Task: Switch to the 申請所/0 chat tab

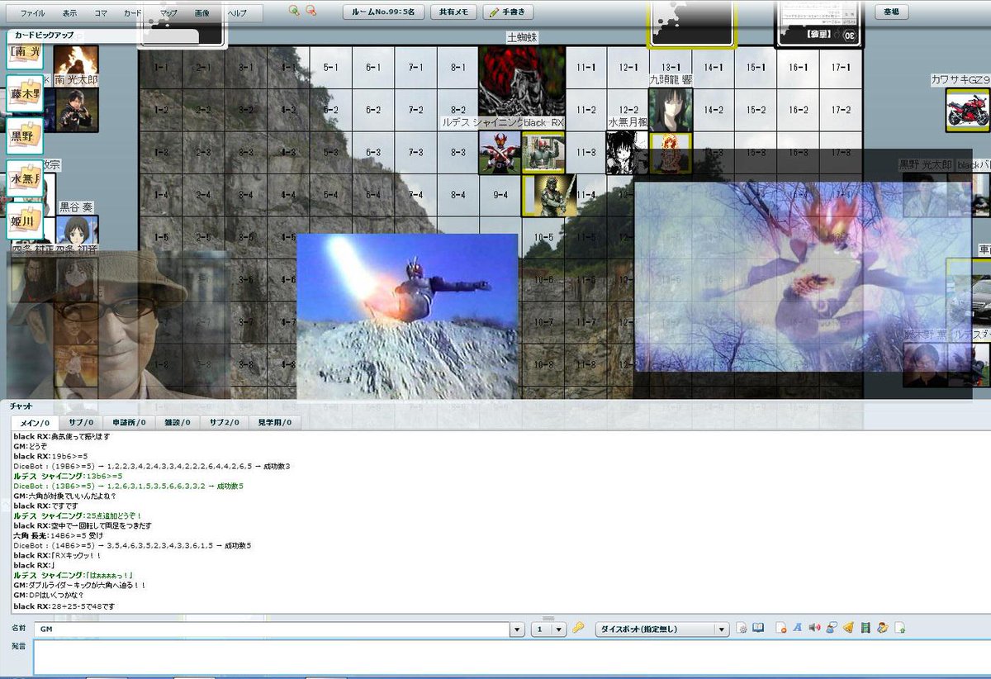Action: click(129, 422)
